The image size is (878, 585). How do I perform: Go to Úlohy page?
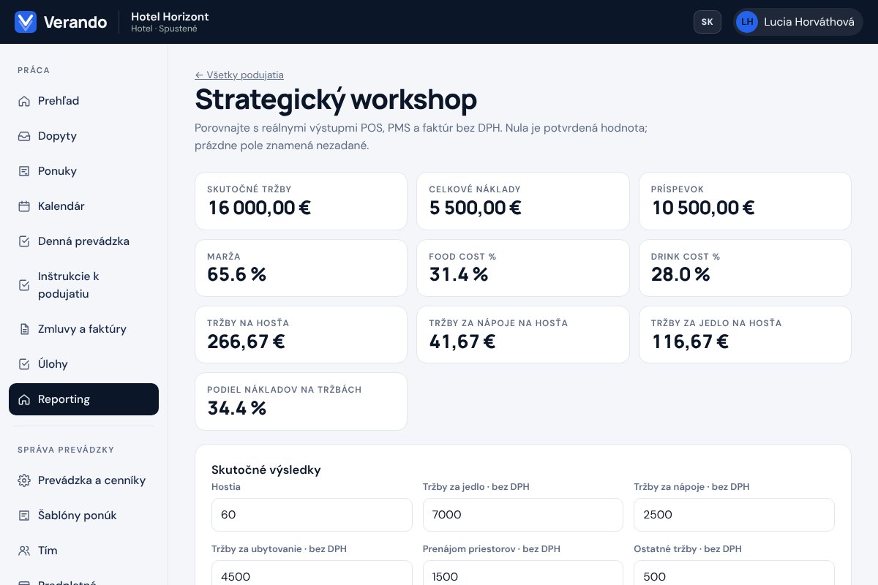point(83,364)
